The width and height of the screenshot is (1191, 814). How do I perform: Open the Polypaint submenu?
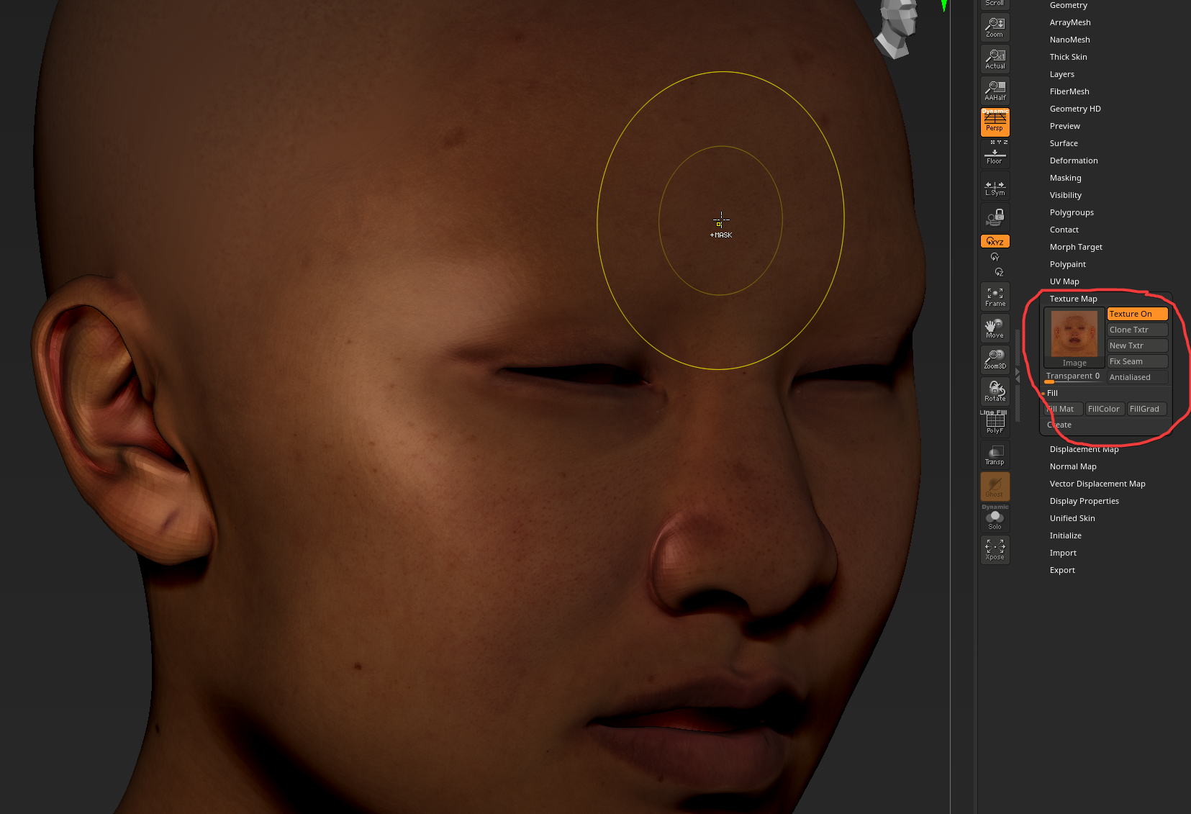pyautogui.click(x=1067, y=264)
